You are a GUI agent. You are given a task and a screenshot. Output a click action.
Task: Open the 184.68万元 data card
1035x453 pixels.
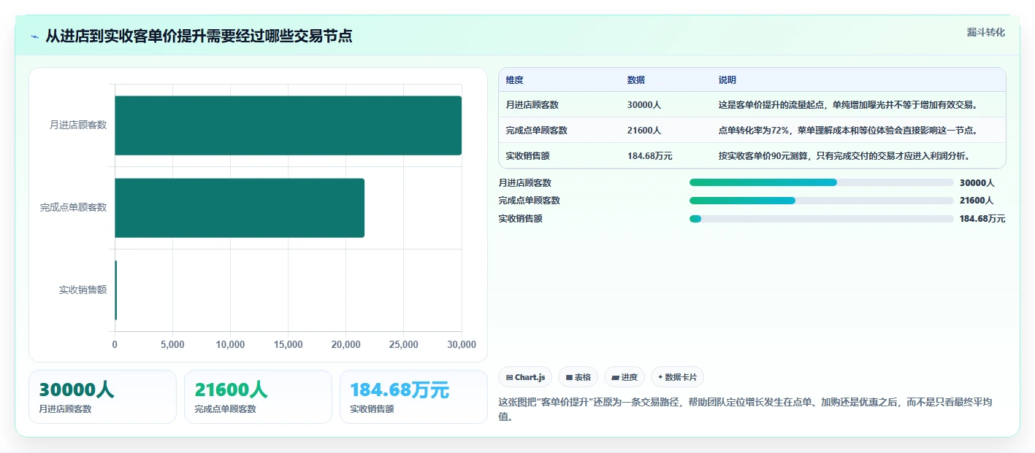click(413, 397)
